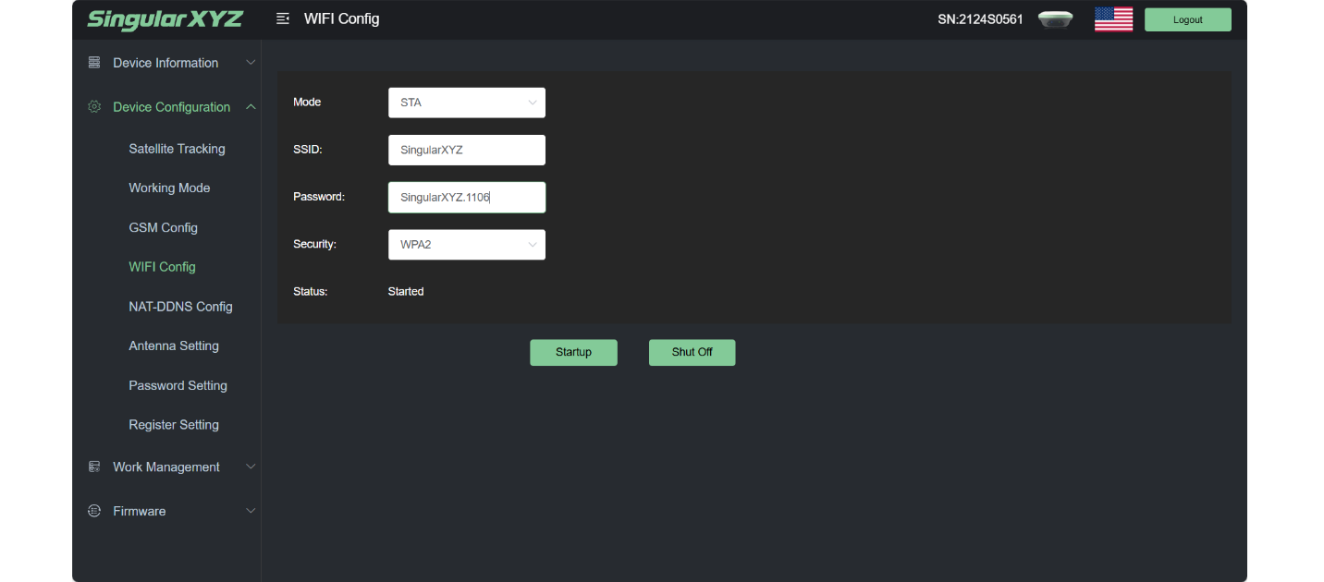Open the Mode dropdown showing STA
The image size is (1324, 582).
coord(467,103)
